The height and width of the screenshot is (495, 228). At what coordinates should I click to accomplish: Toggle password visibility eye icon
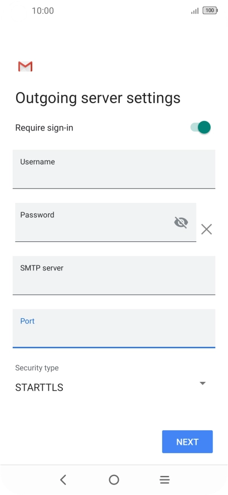pos(181,222)
